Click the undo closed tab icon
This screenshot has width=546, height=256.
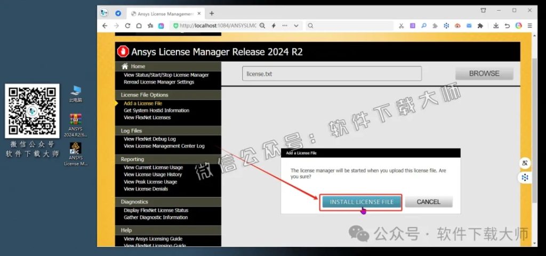(508, 26)
